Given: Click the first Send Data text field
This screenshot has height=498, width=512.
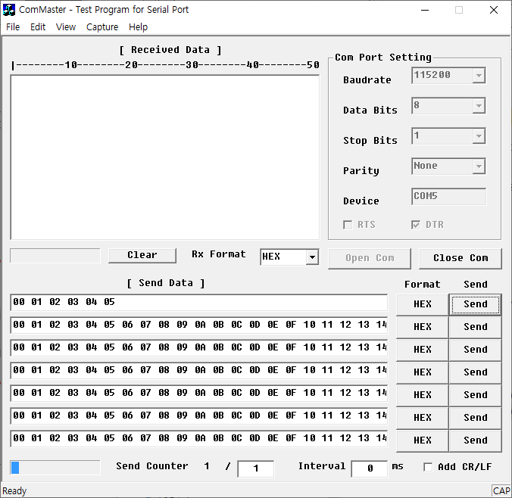Looking at the screenshot, I should coord(198,303).
